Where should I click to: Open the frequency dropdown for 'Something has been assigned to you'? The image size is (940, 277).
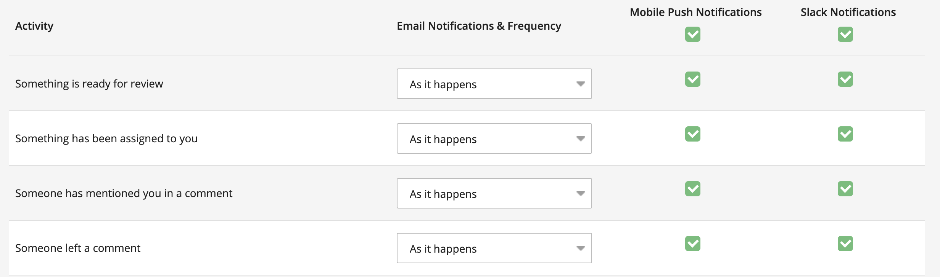tap(494, 138)
